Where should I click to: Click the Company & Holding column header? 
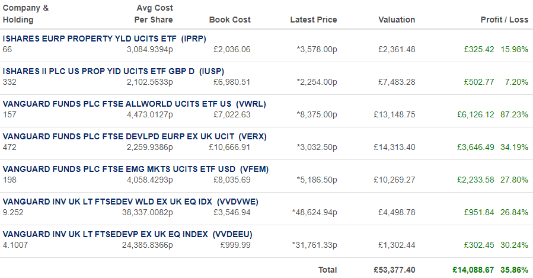click(25, 14)
